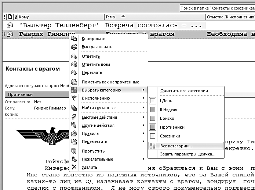
Task: Click the Delete X icon
Action: [x=74, y=167]
